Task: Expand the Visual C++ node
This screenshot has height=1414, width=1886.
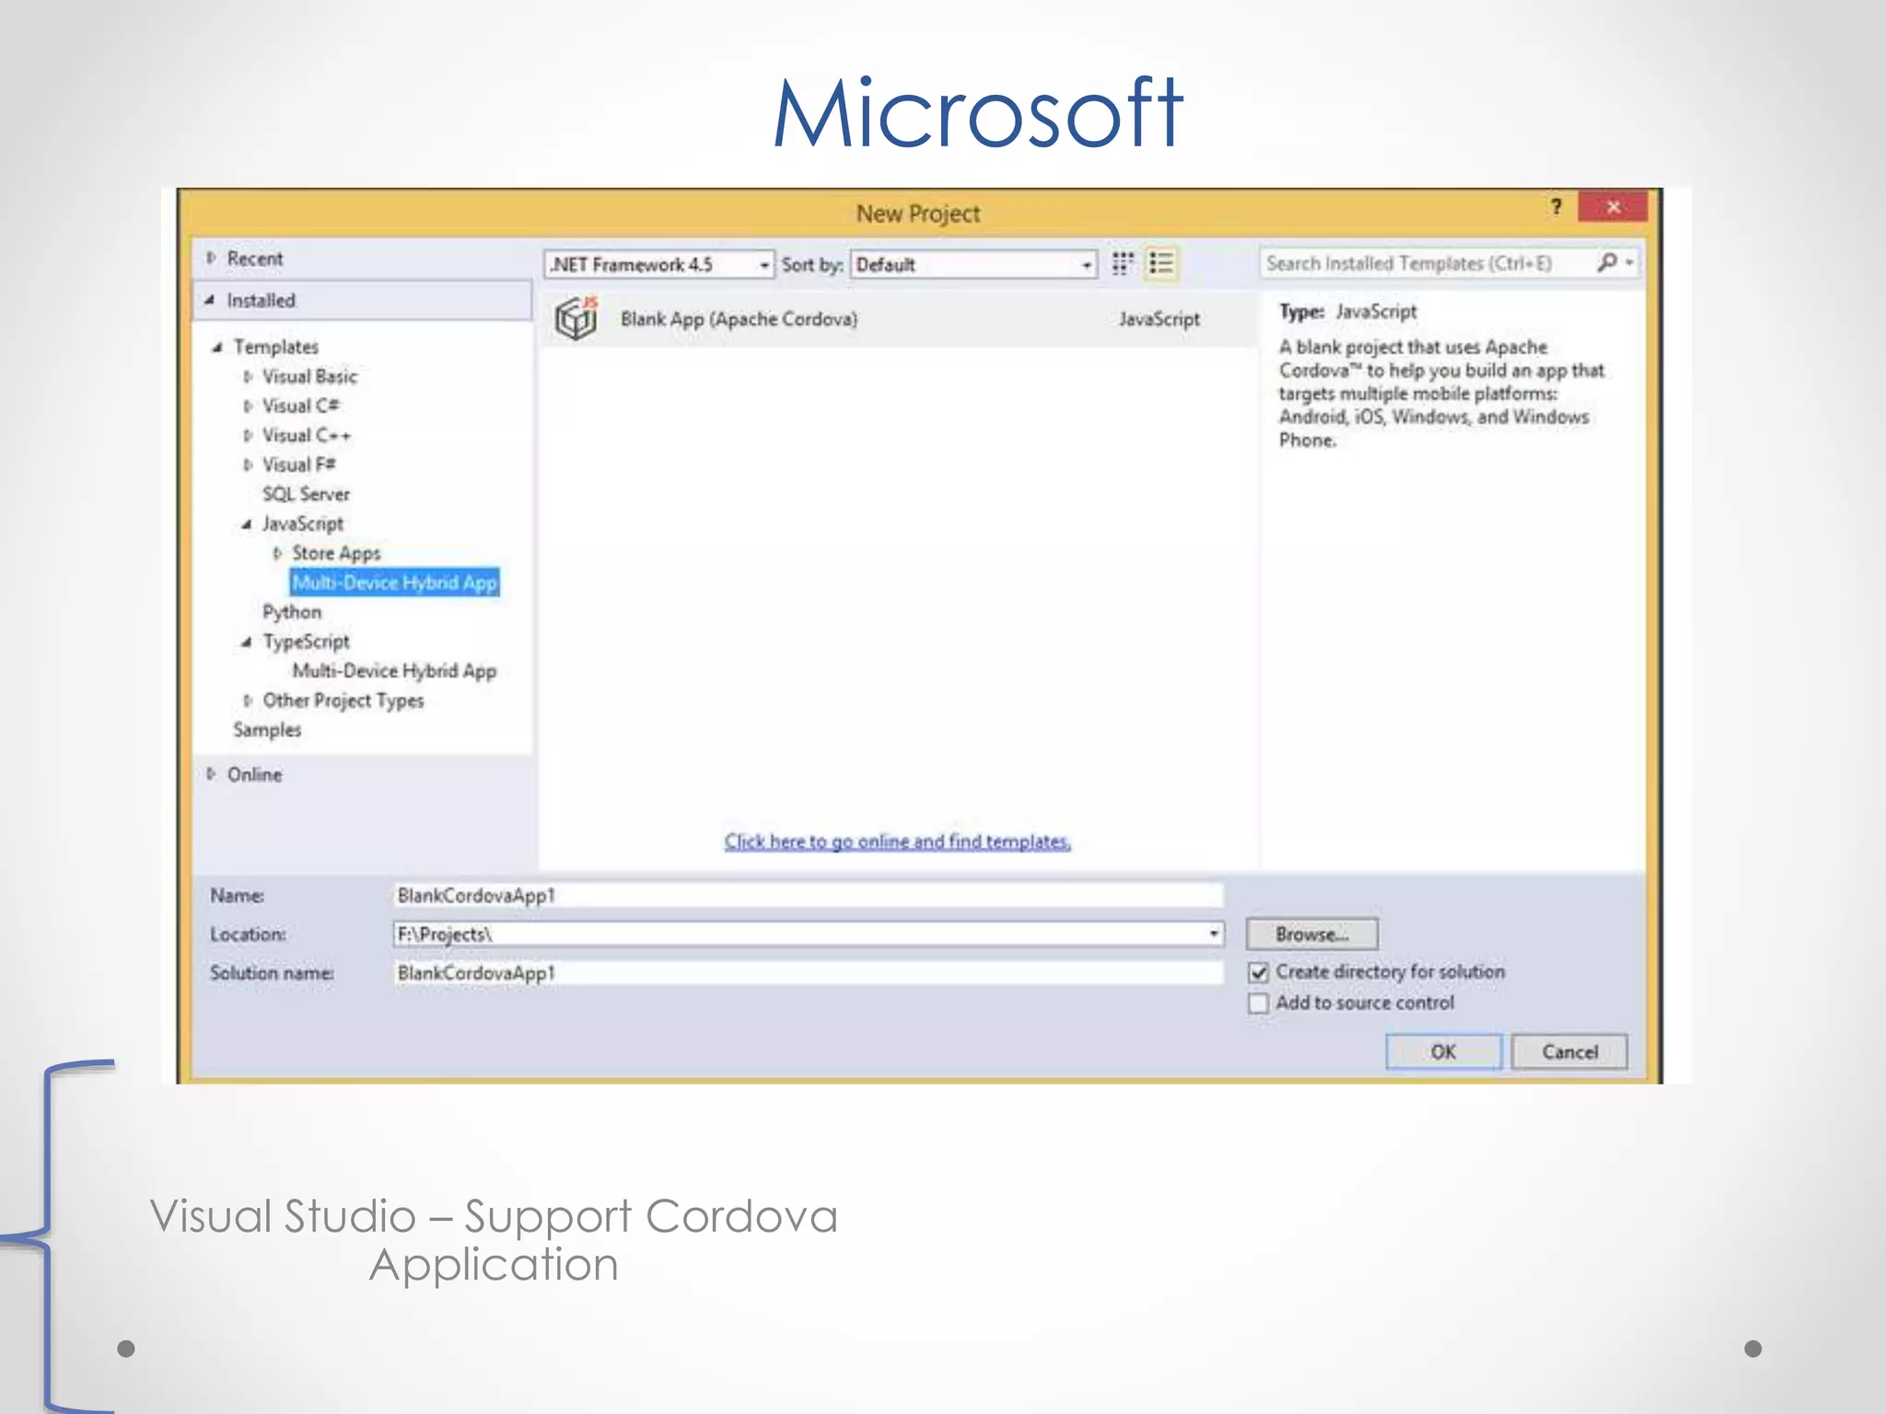Action: [248, 435]
